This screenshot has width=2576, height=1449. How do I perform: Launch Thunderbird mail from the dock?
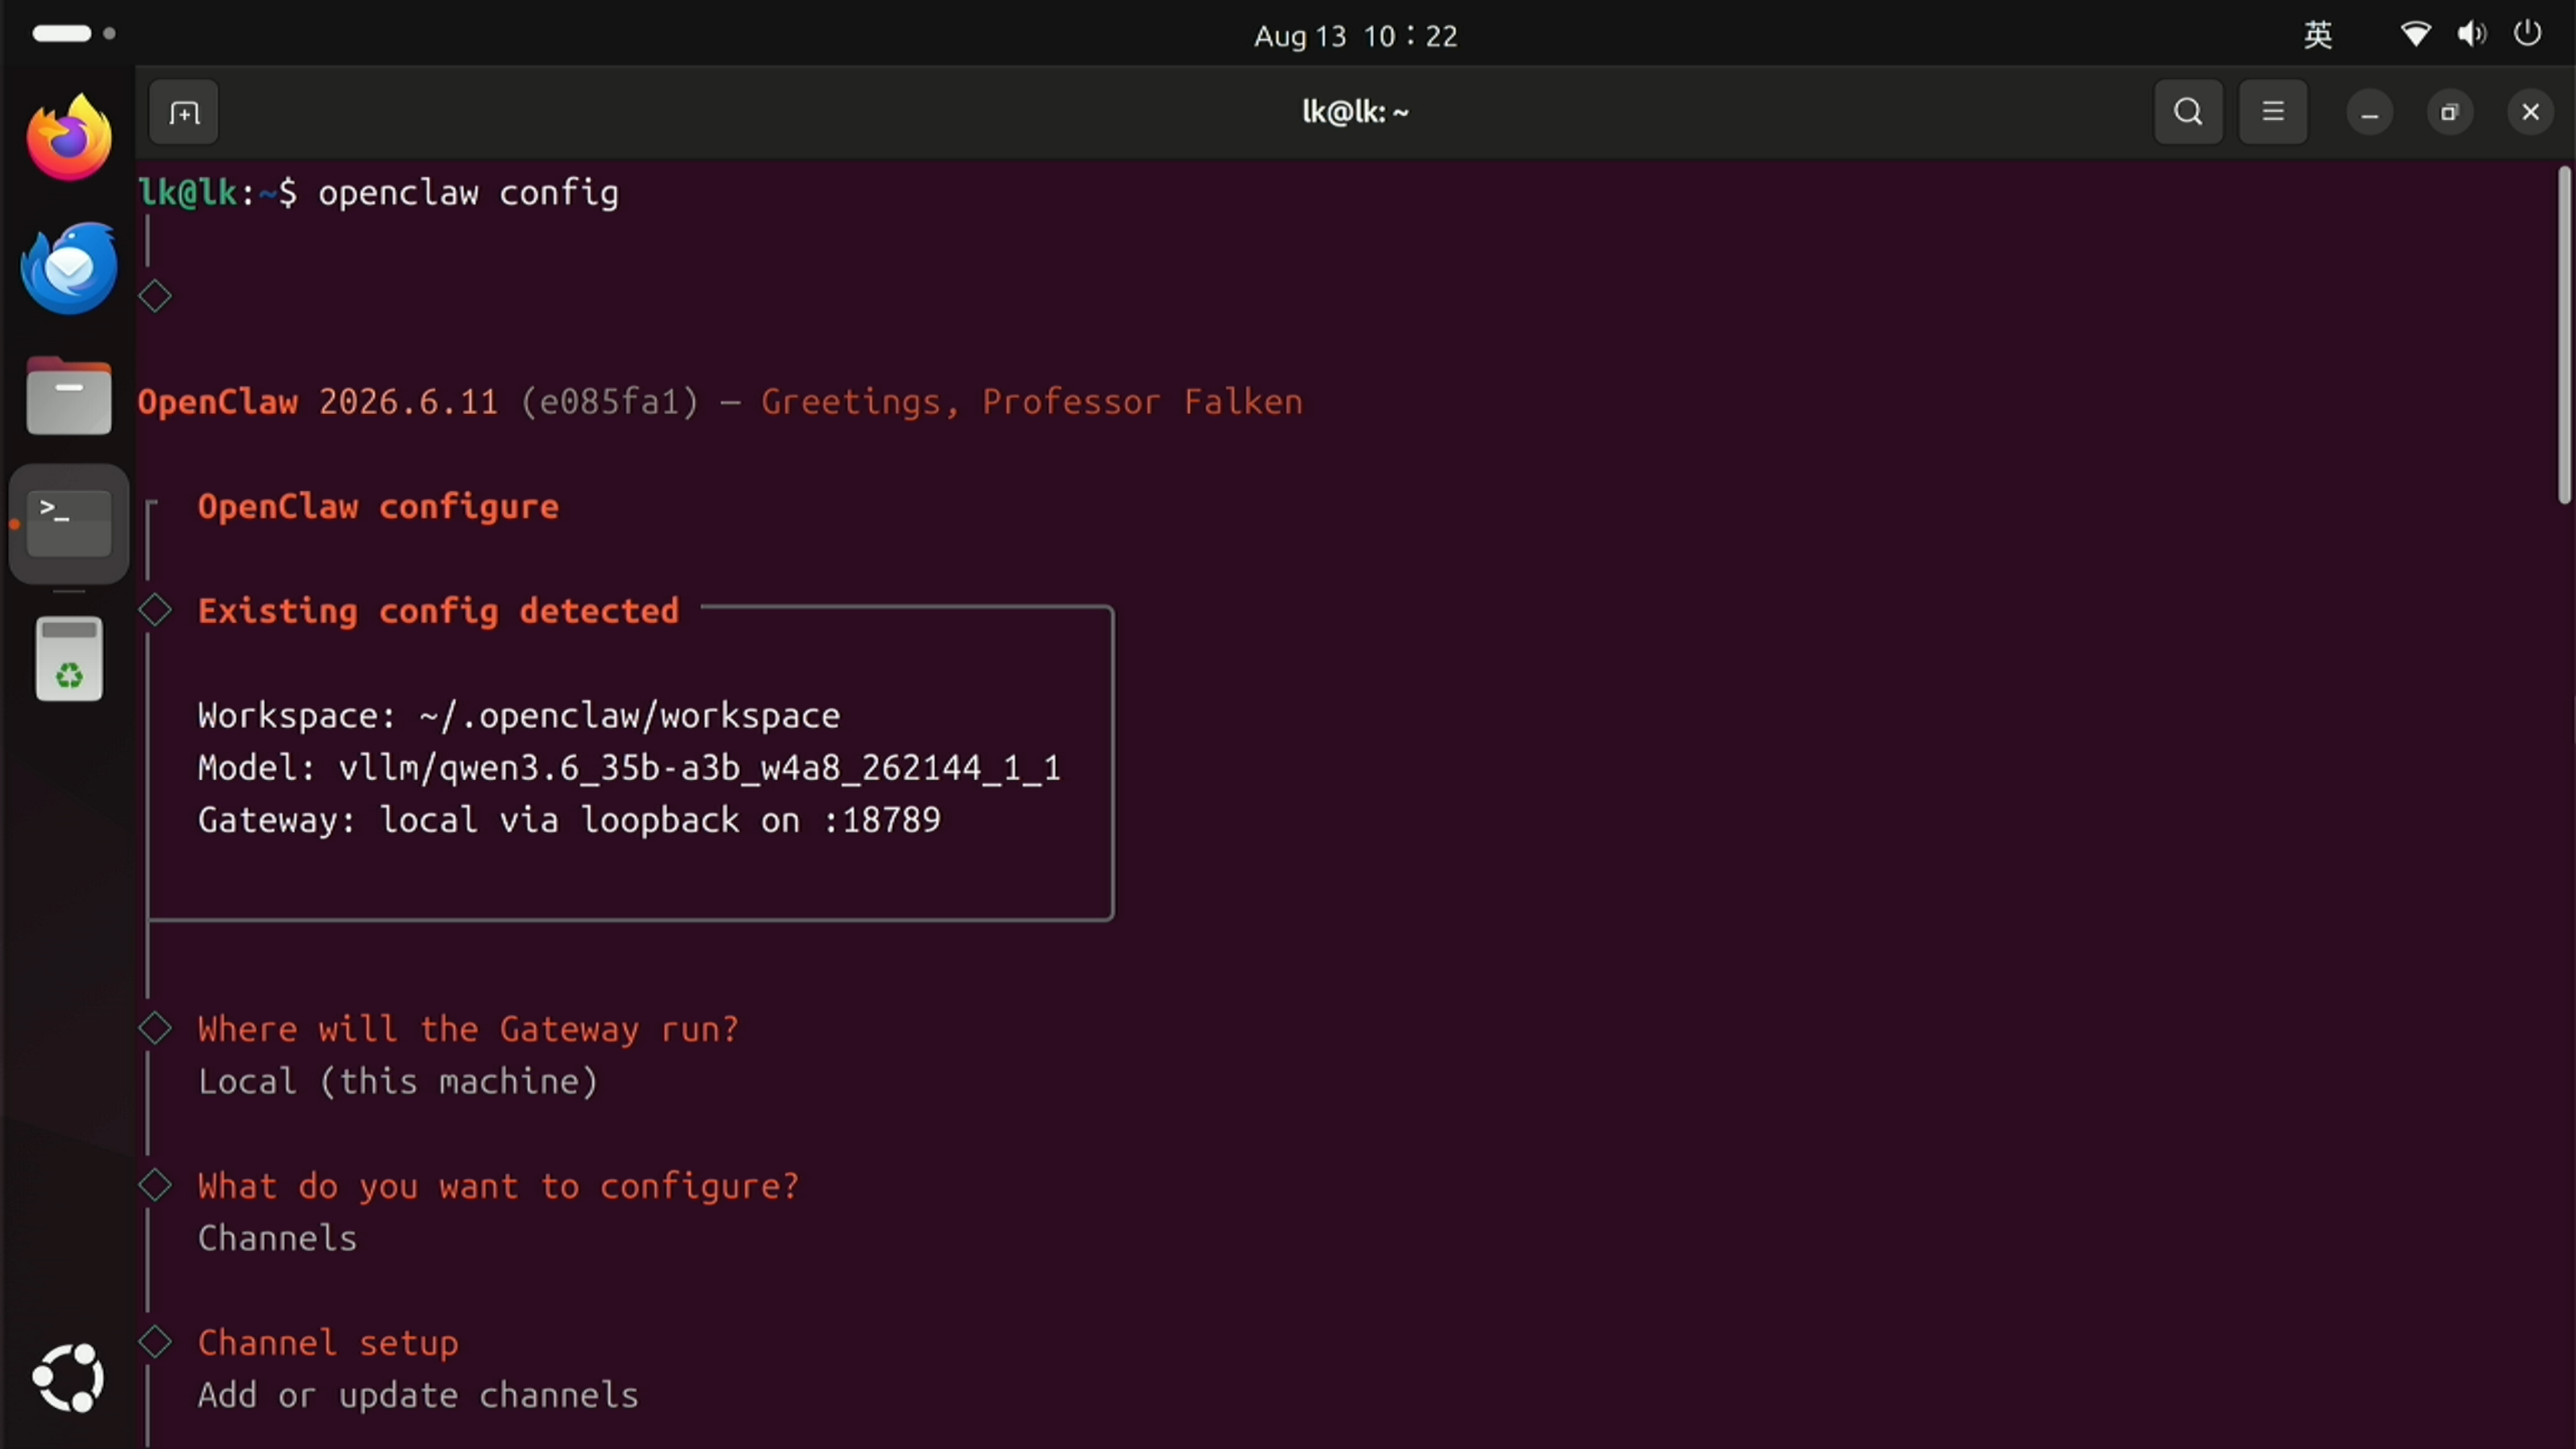tap(69, 267)
